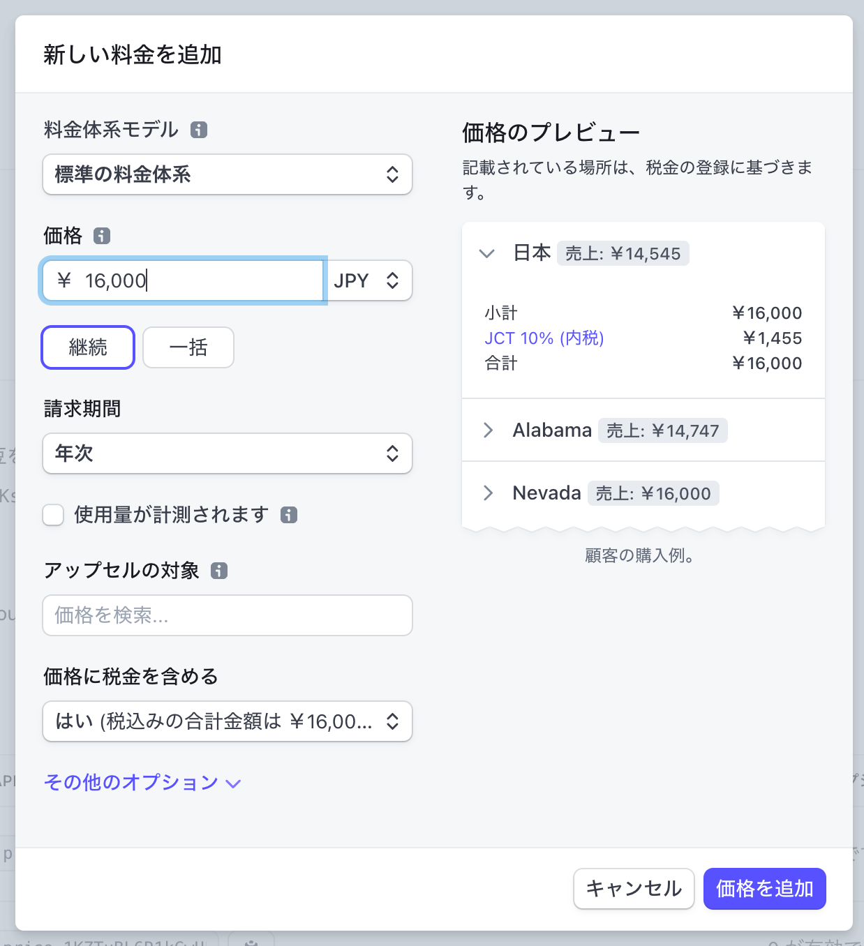Click the info icon next to 料金体系モデル

click(x=200, y=129)
